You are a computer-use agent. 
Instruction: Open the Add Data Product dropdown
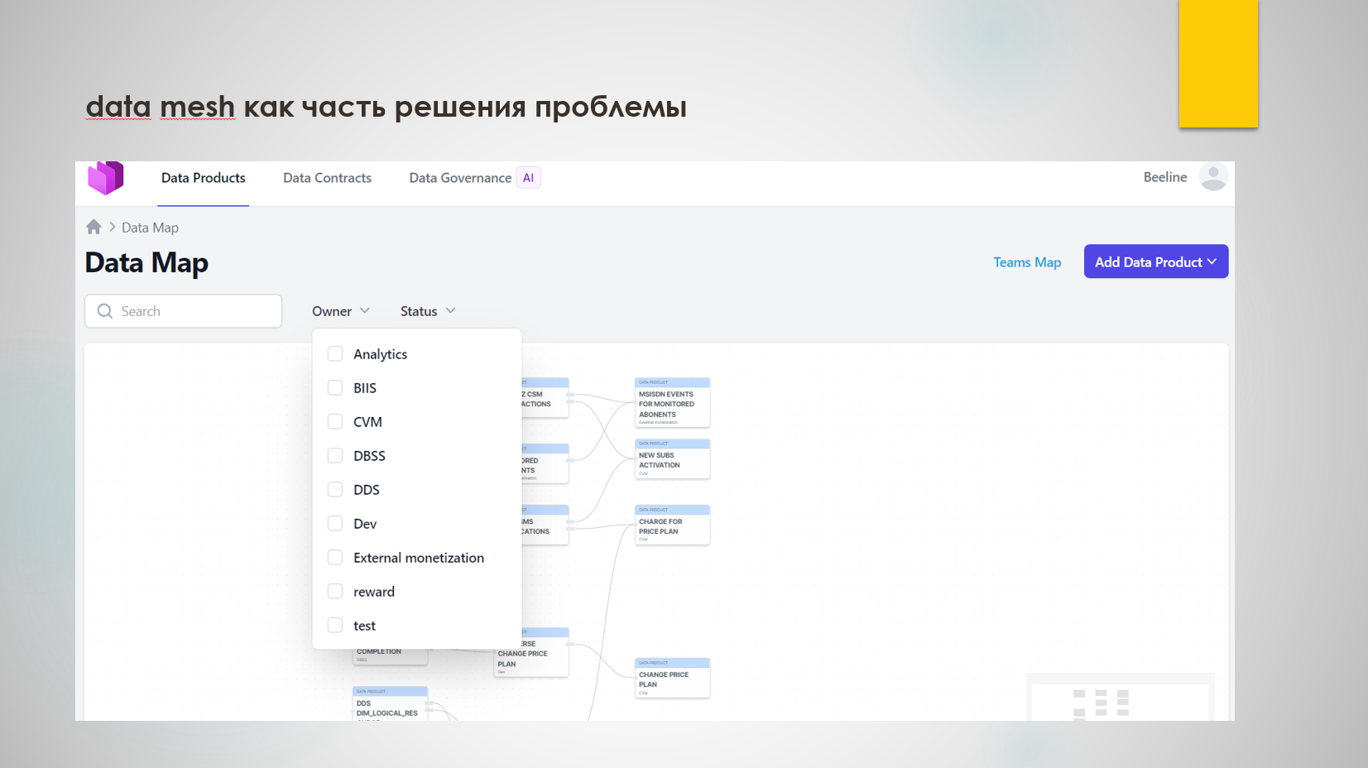1155,262
